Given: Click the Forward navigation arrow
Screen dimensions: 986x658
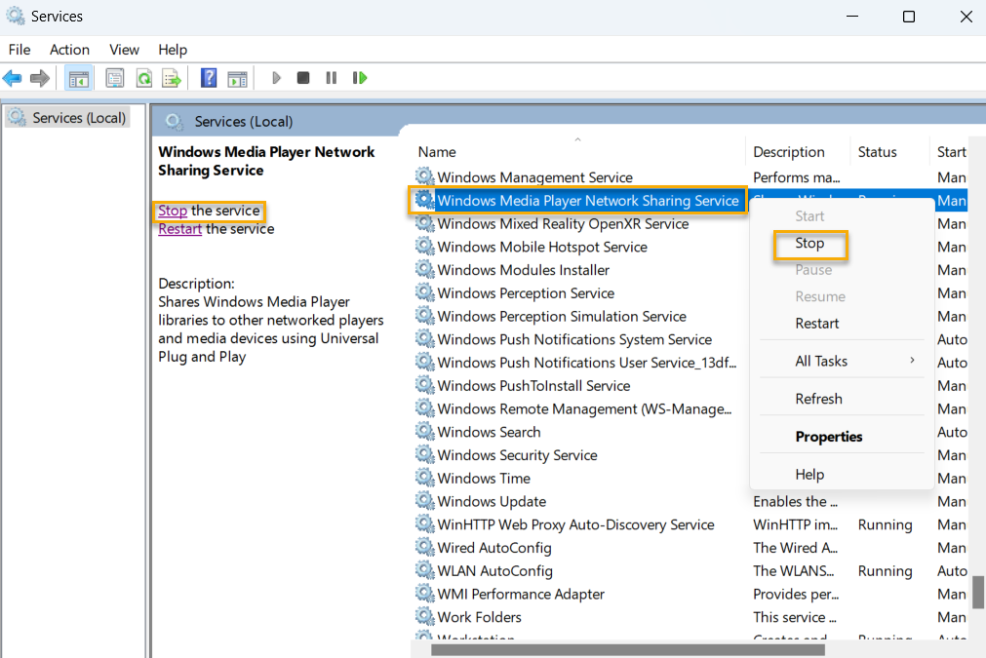Looking at the screenshot, I should pyautogui.click(x=38, y=78).
